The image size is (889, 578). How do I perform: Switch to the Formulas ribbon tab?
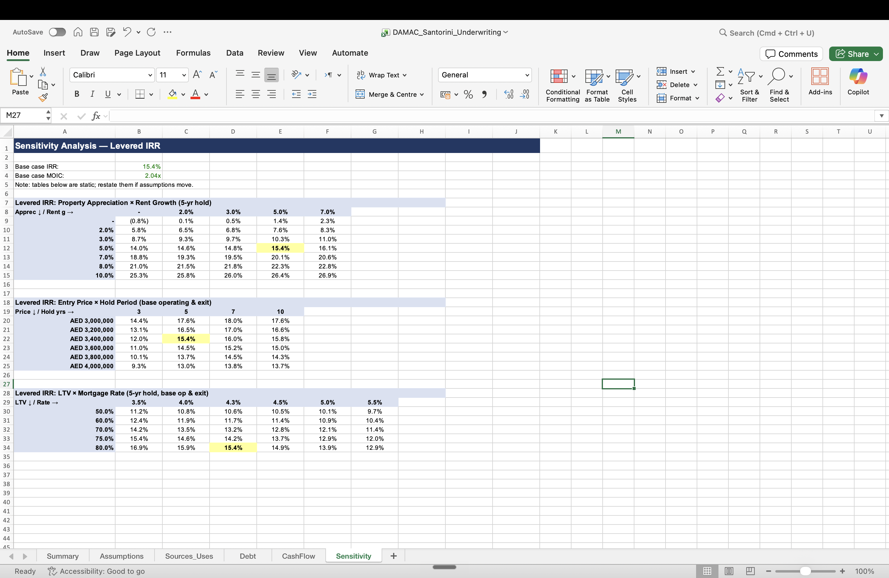click(193, 53)
